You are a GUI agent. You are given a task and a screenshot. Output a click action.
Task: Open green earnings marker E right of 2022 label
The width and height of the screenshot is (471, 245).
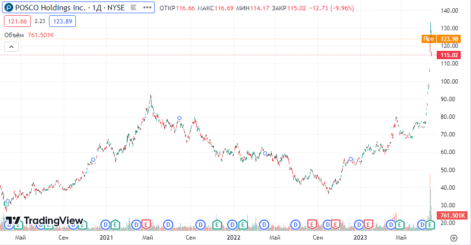point(243,224)
